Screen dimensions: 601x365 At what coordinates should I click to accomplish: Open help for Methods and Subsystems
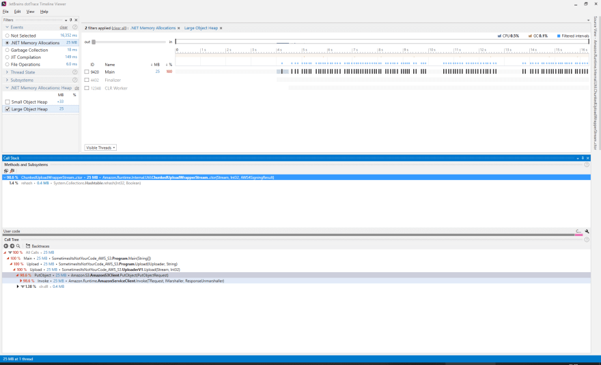point(587,164)
